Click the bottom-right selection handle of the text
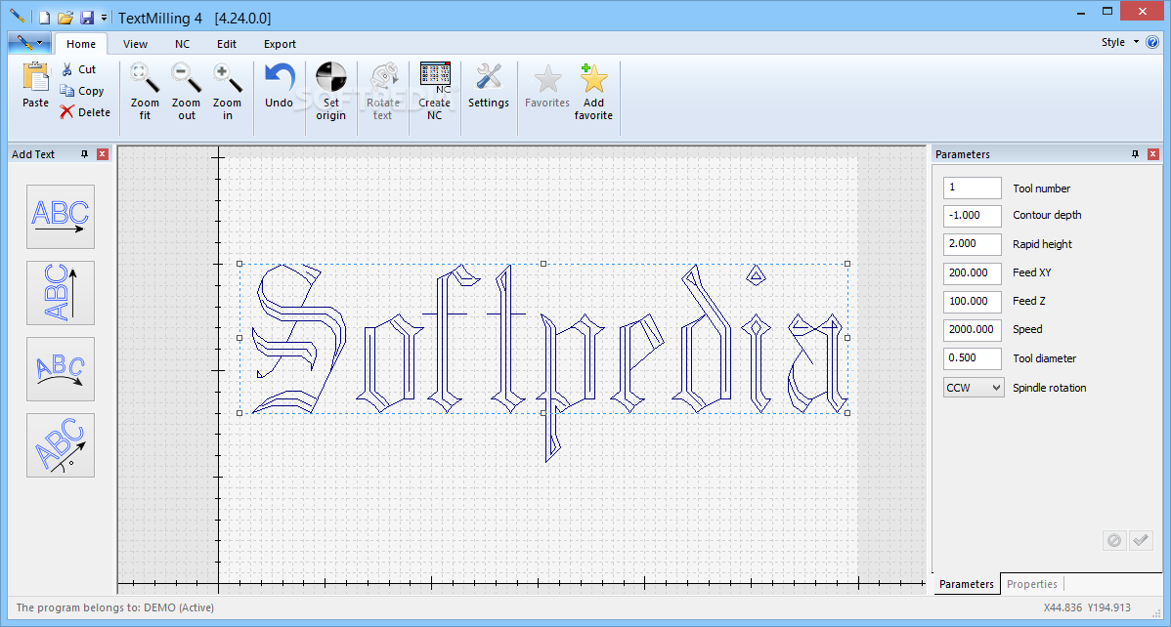 point(847,413)
